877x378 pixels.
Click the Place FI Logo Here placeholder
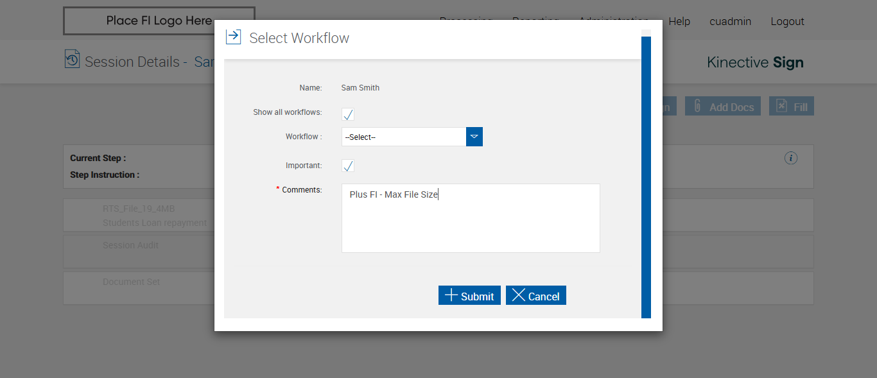pos(159,21)
